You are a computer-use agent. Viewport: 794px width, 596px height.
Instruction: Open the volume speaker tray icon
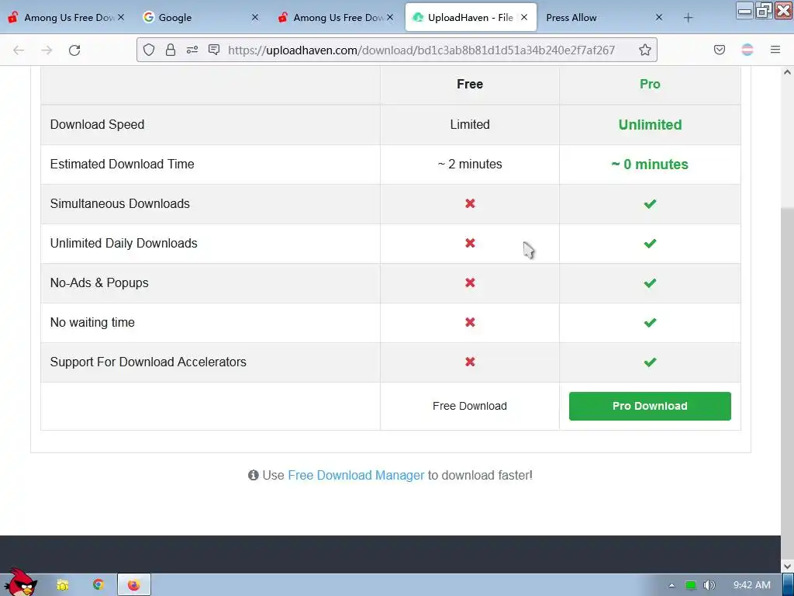click(x=709, y=585)
